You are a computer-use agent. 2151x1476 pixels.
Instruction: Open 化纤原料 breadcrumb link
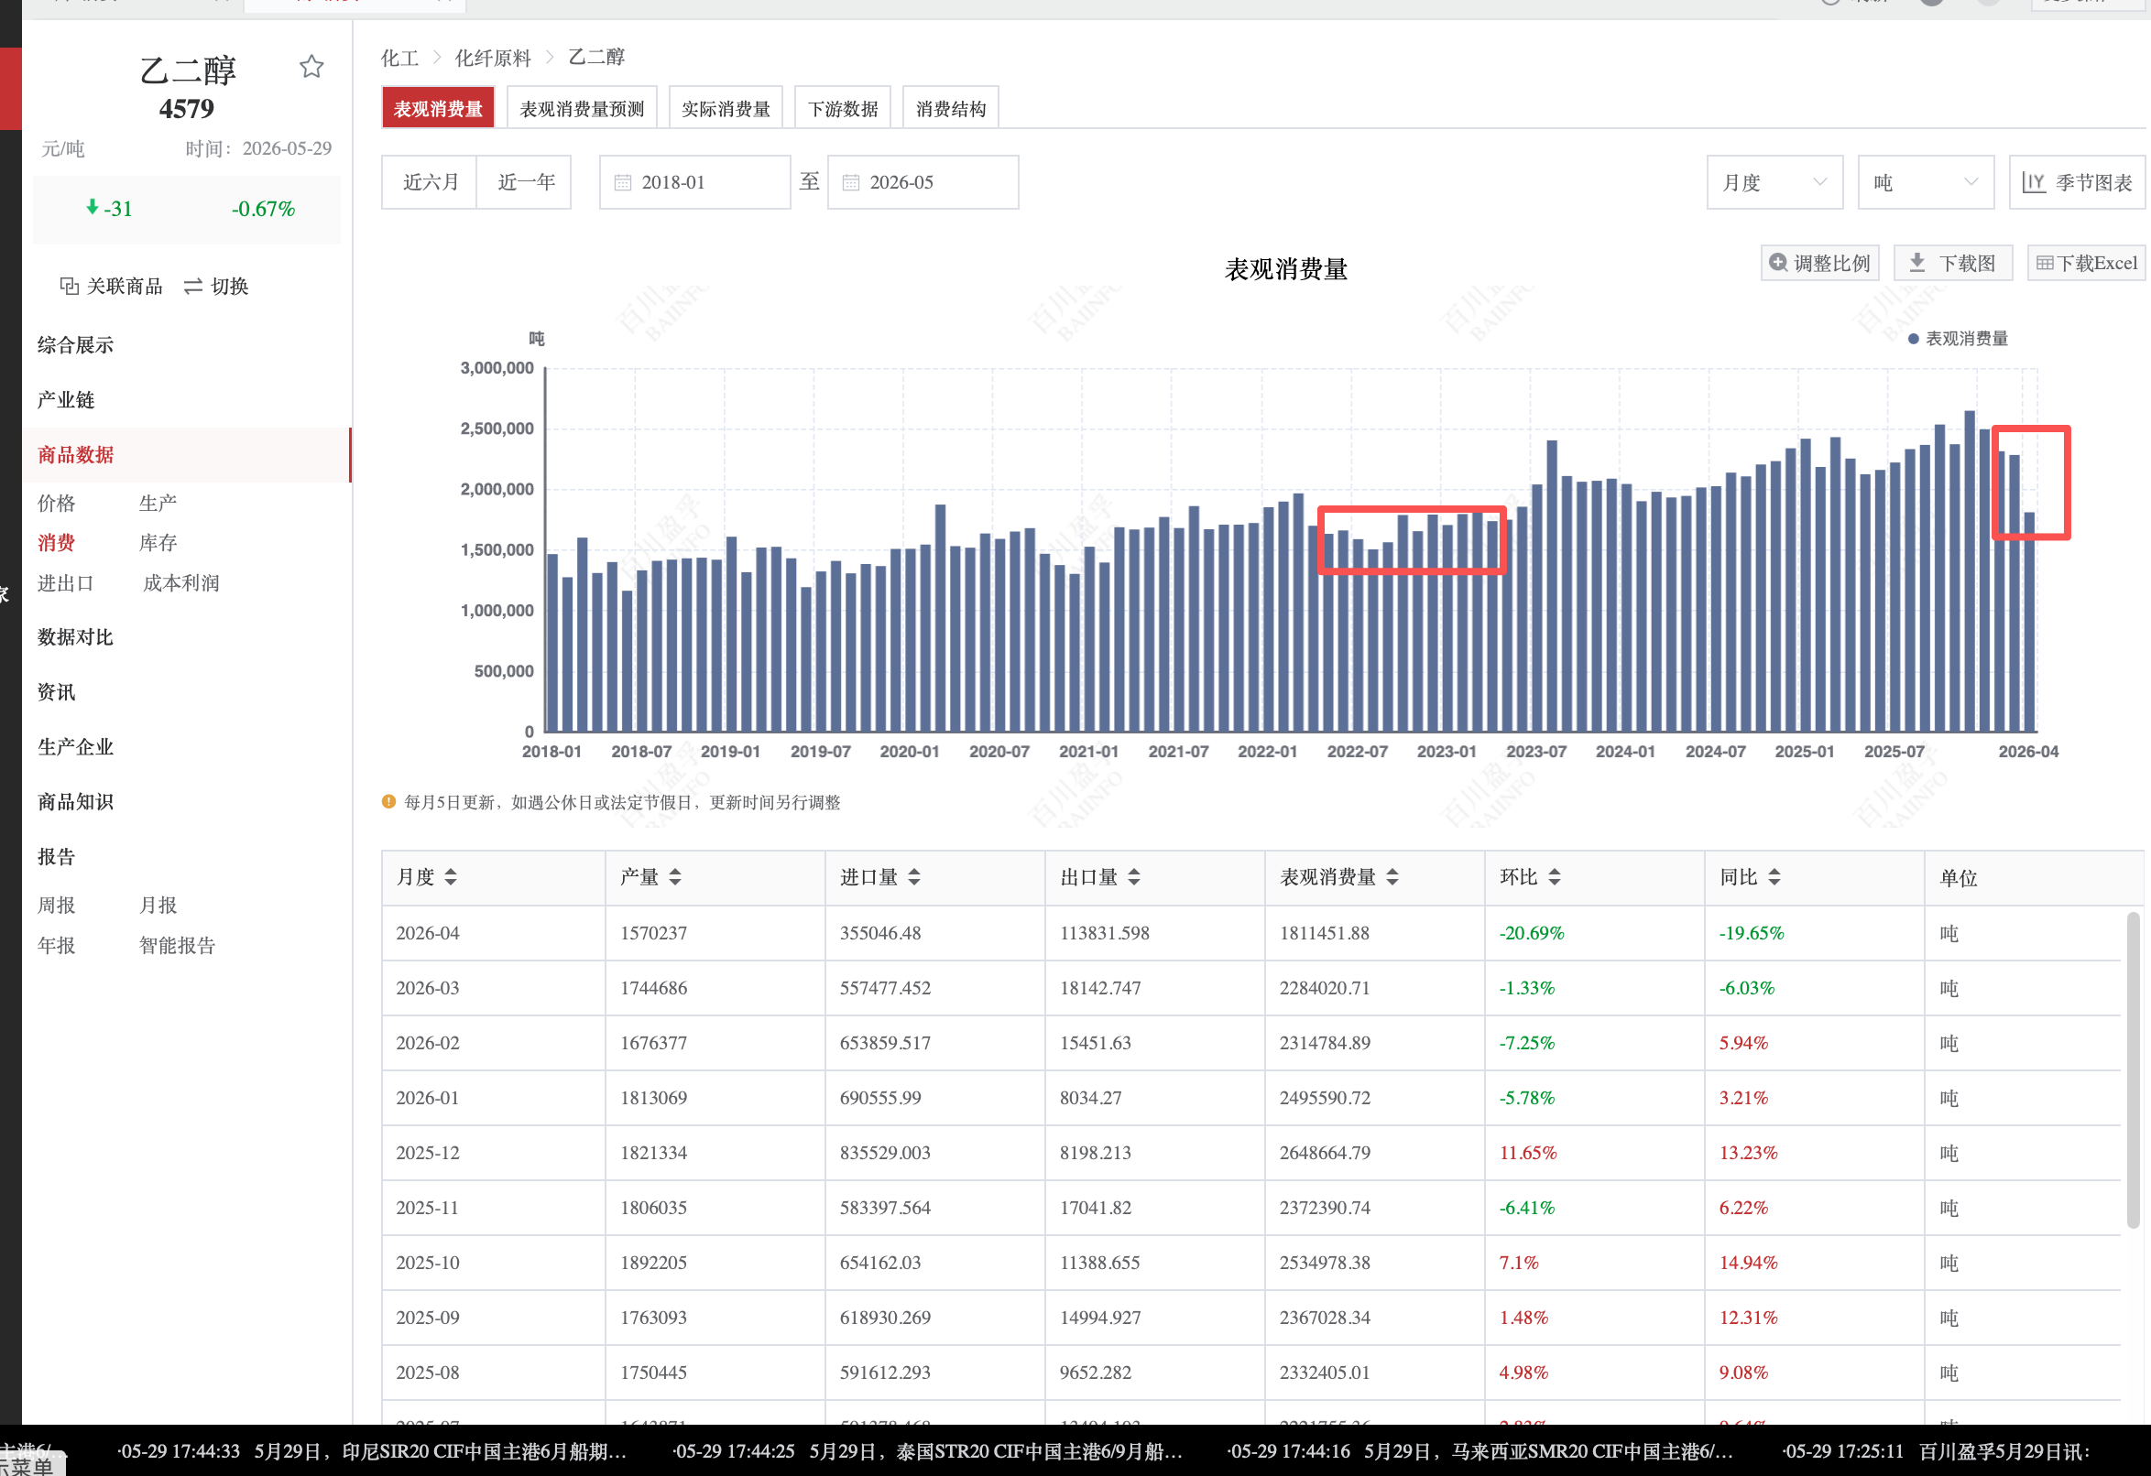(x=492, y=58)
